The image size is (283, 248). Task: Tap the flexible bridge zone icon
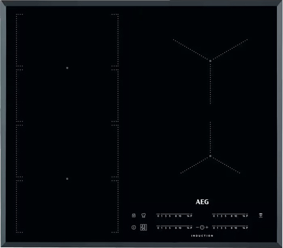tap(144, 227)
